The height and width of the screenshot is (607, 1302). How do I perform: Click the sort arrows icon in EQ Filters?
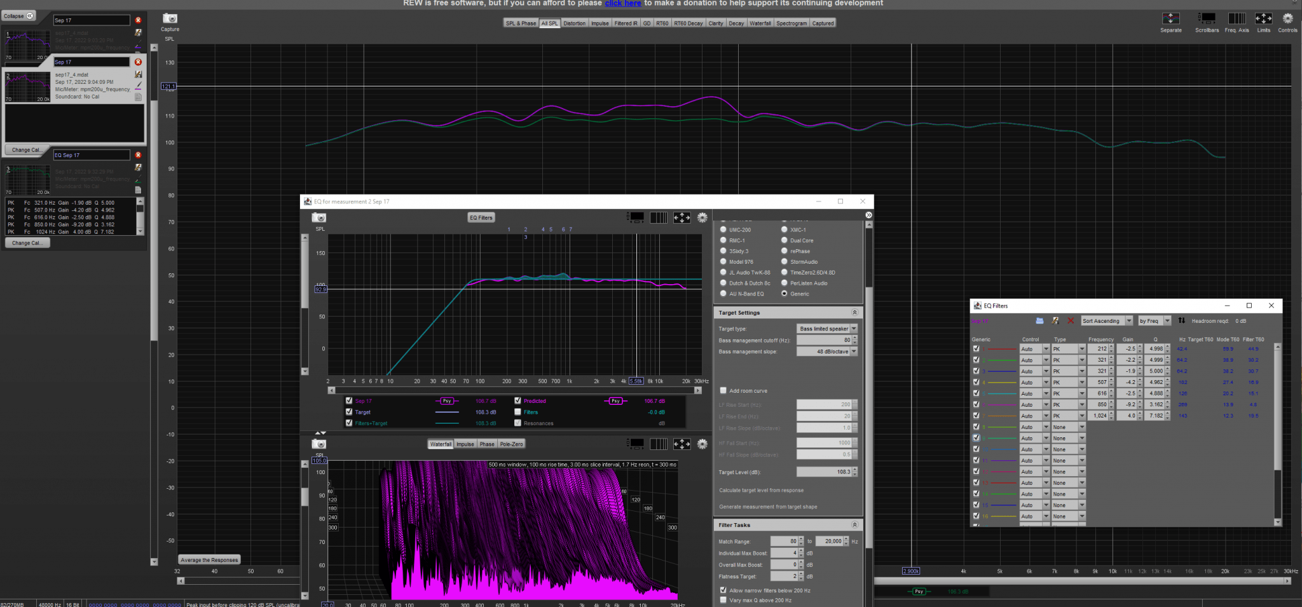pos(1181,321)
